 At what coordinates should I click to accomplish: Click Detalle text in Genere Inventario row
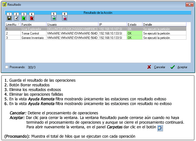157,38
